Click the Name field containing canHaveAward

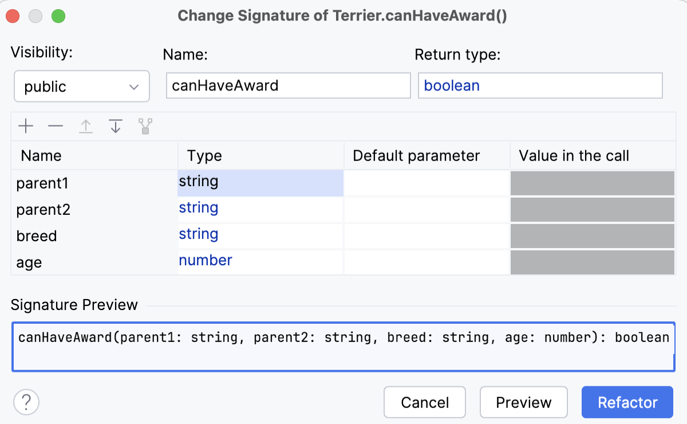point(288,86)
